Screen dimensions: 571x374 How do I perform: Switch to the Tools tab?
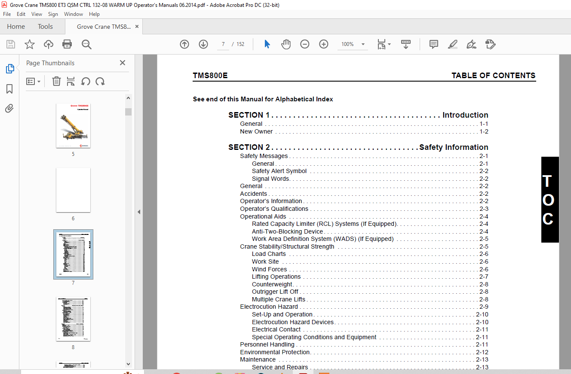(x=45, y=27)
